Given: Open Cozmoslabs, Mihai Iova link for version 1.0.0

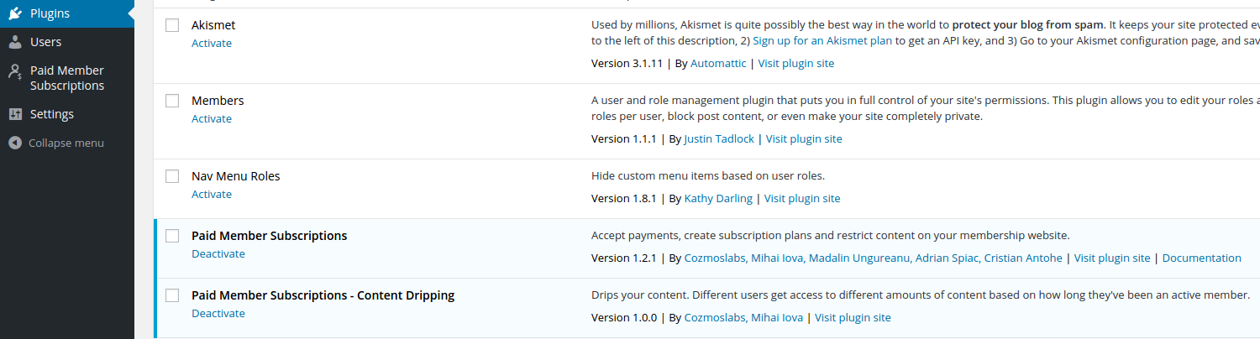Looking at the screenshot, I should 743,318.
